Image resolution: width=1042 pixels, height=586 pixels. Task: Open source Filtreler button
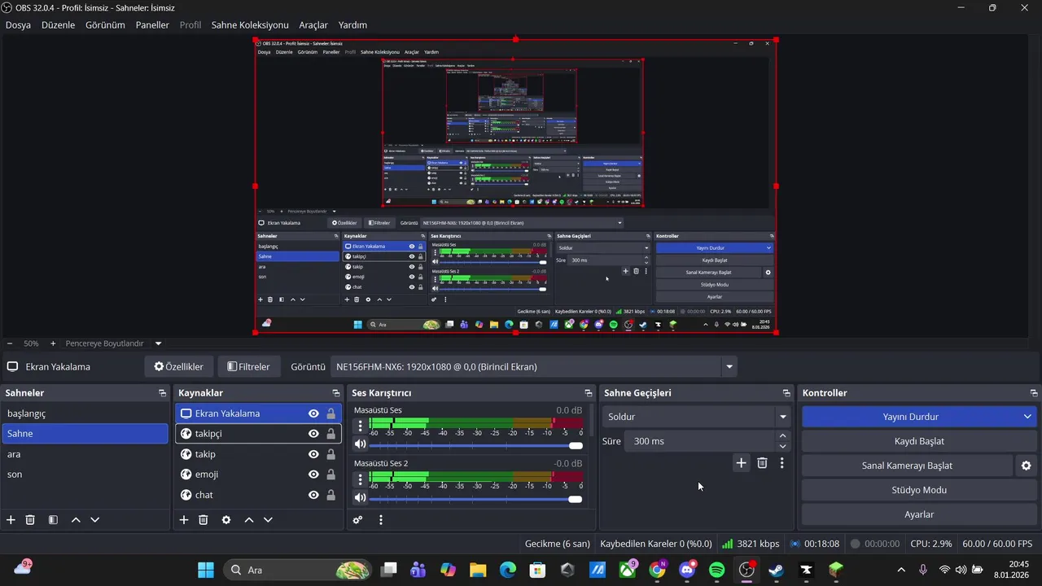click(x=249, y=367)
